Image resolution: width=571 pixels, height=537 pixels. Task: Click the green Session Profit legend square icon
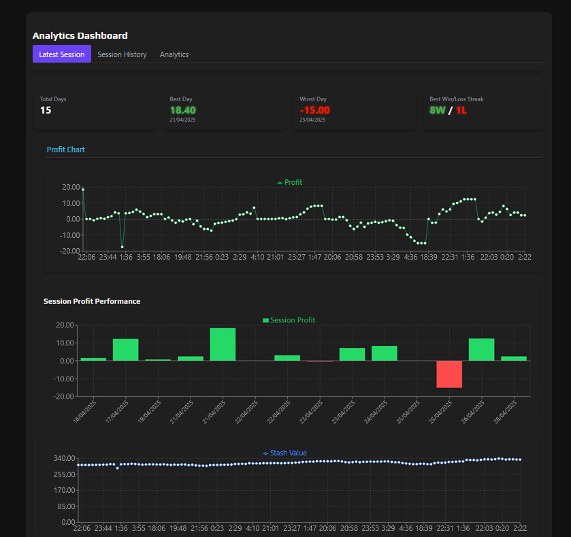(265, 319)
